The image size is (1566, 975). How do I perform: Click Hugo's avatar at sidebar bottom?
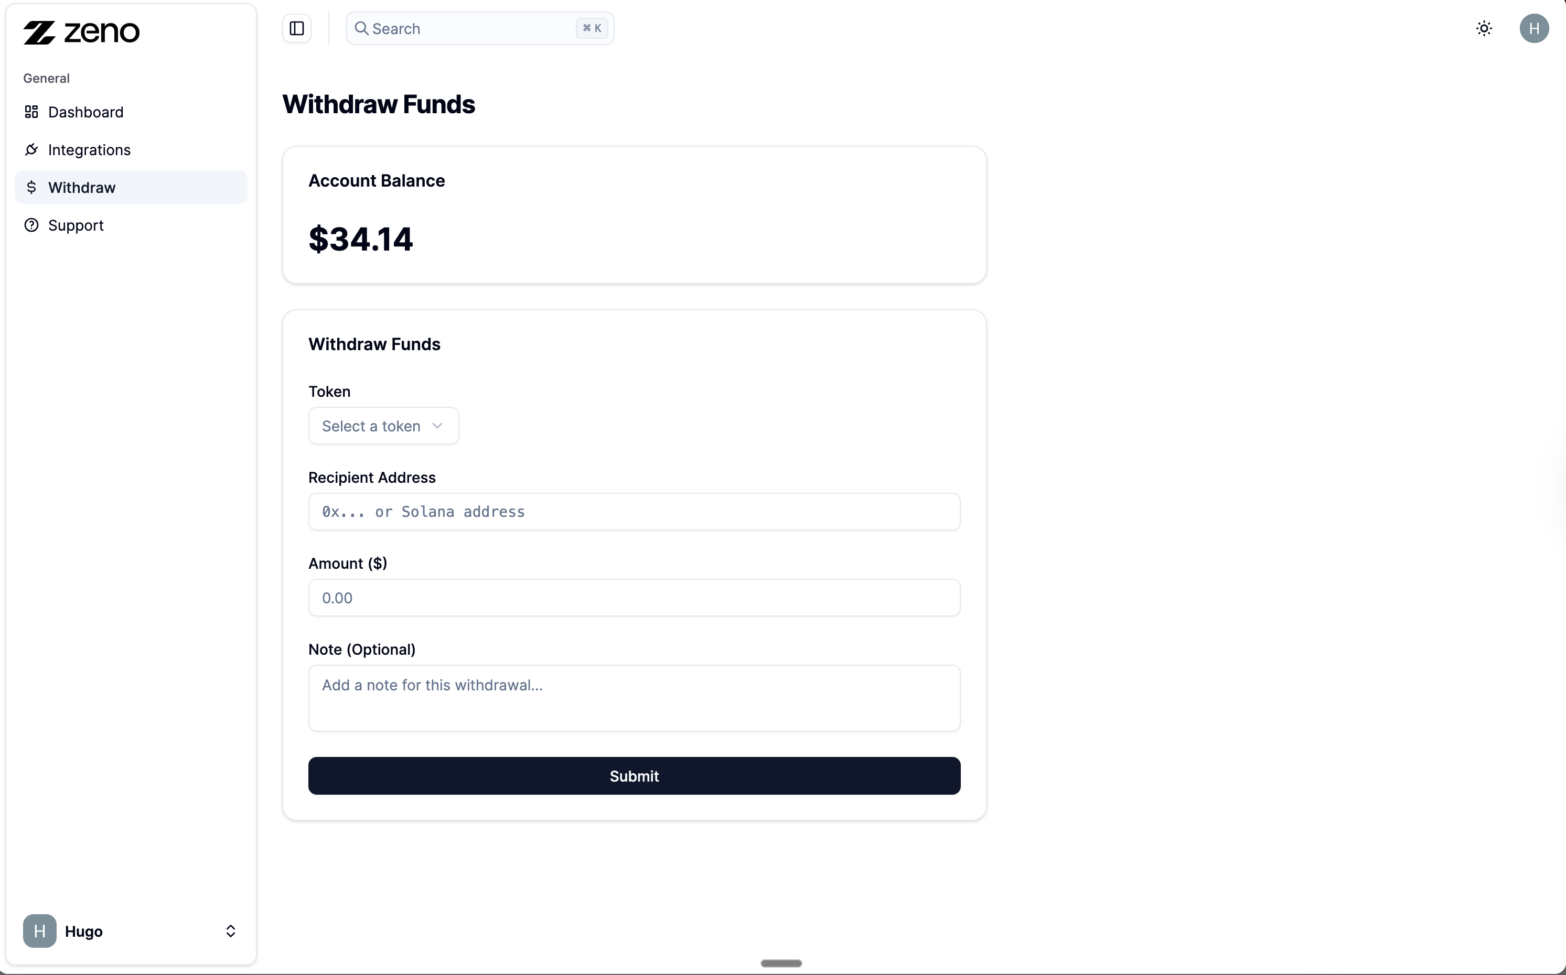[x=39, y=931]
